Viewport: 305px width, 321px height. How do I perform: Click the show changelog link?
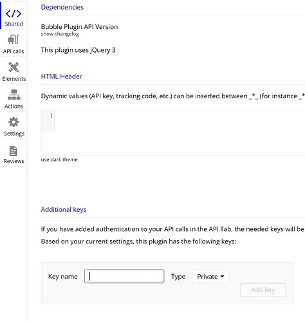pos(60,34)
